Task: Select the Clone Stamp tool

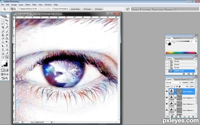Action: coord(3,35)
